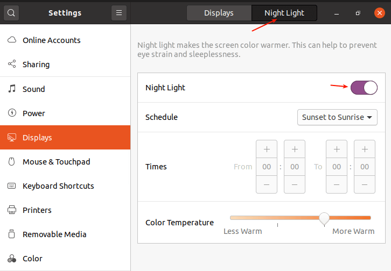Turn off the Night Light switch

click(364, 88)
